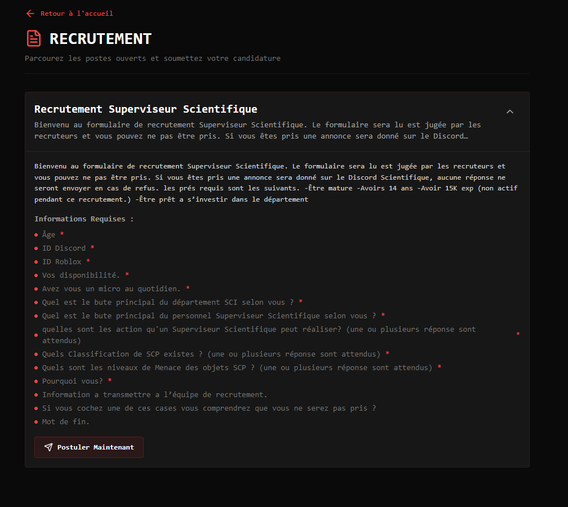The width and height of the screenshot is (568, 507).
Task: Click the back arrow icon
Action: [x=30, y=14]
